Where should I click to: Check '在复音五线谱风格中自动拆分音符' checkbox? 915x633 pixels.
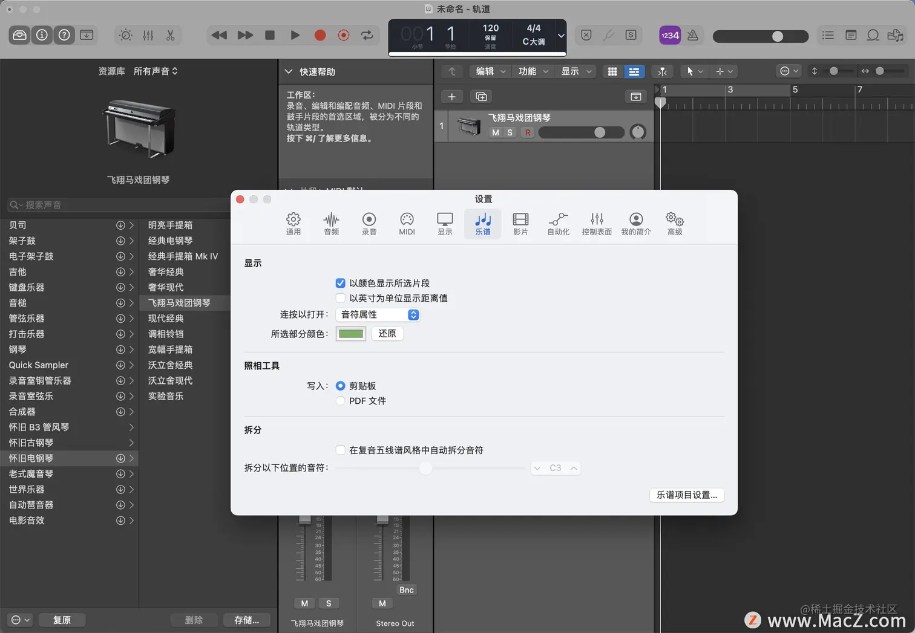click(x=341, y=450)
